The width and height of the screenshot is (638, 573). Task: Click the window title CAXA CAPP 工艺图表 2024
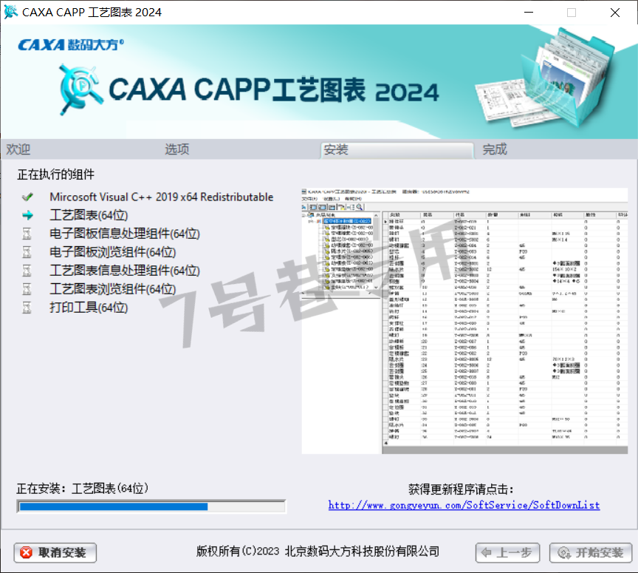(92, 13)
